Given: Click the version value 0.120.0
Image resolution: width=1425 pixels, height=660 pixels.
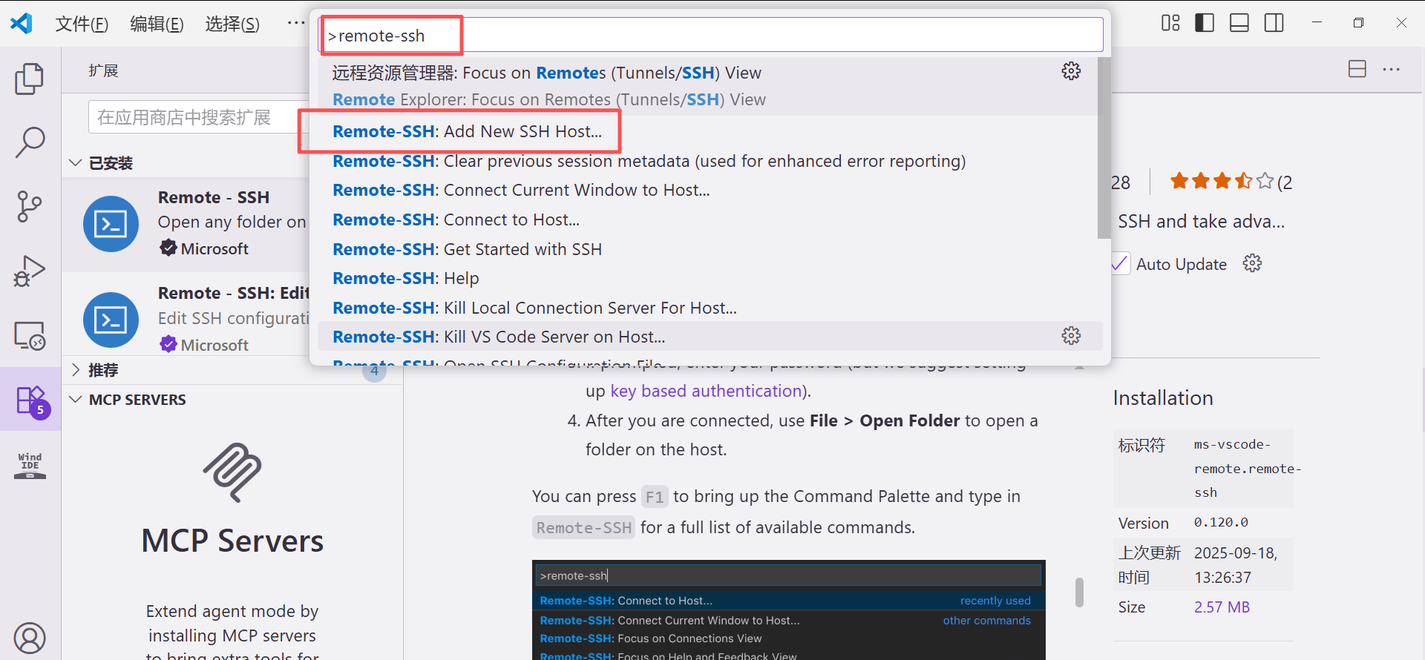Looking at the screenshot, I should tap(1221, 522).
